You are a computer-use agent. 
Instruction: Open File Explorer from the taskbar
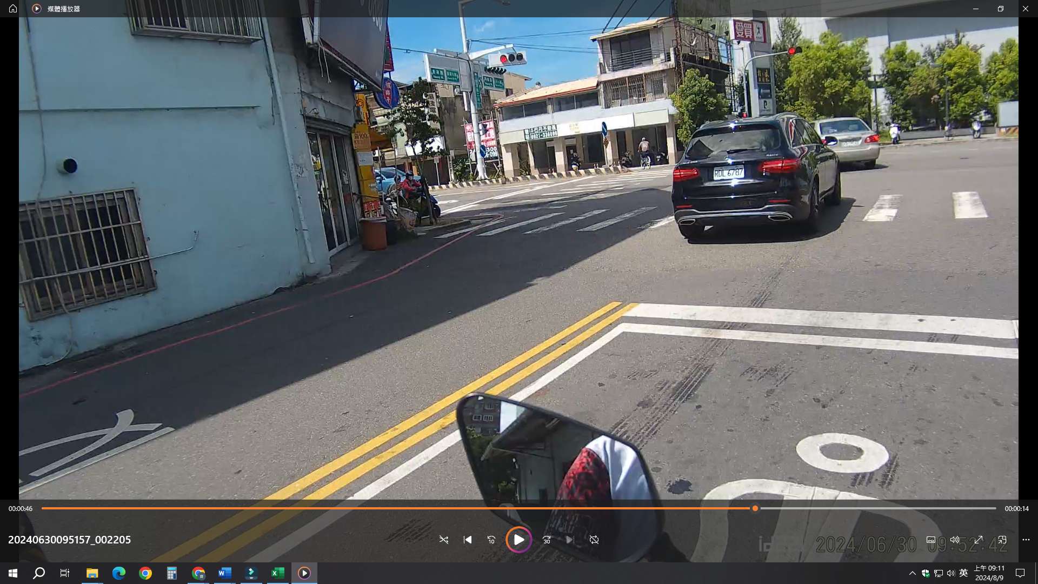[92, 573]
